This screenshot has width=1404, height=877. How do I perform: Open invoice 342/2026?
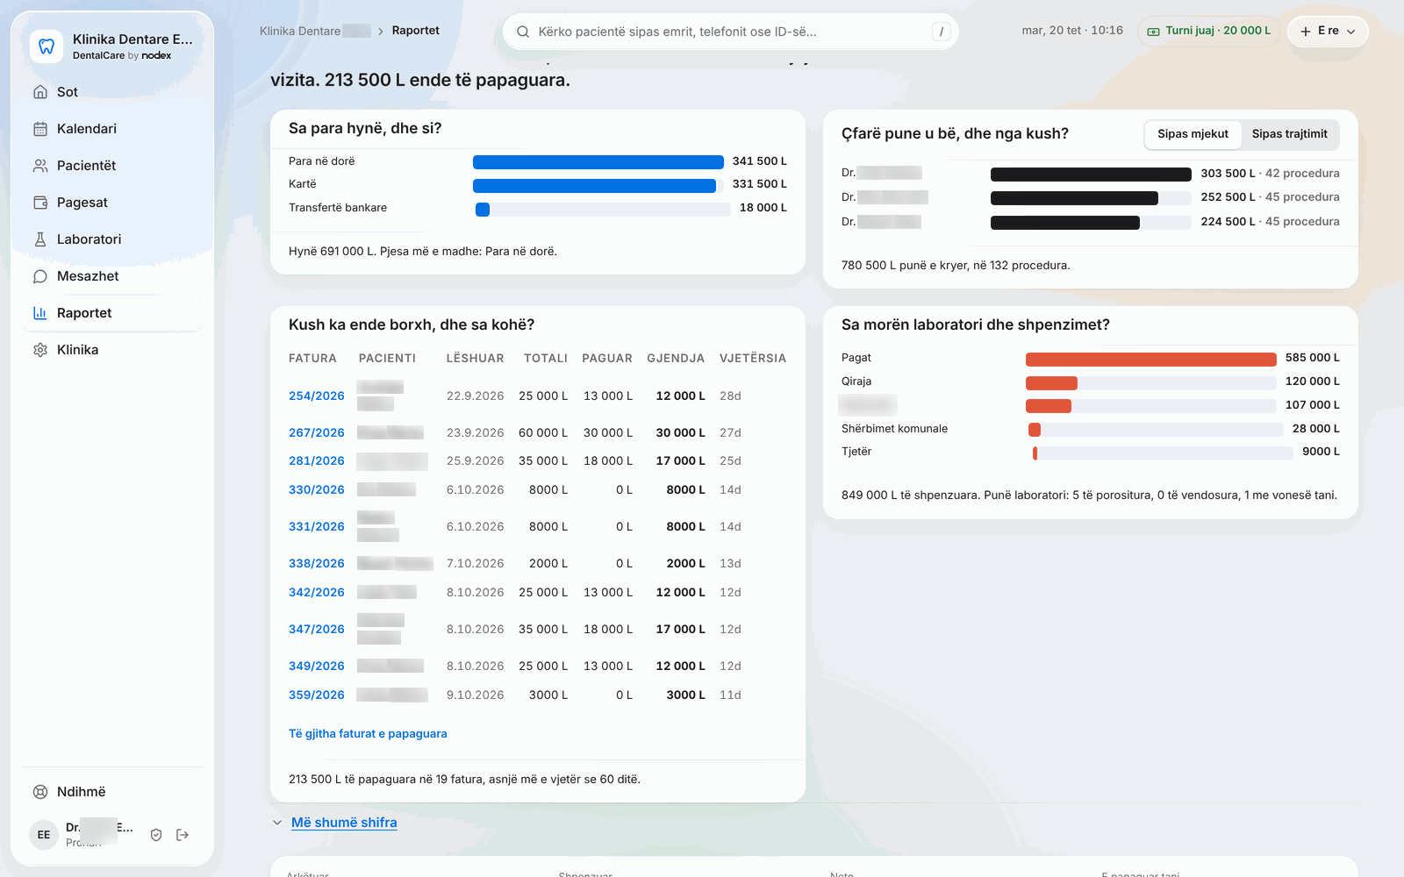click(317, 593)
